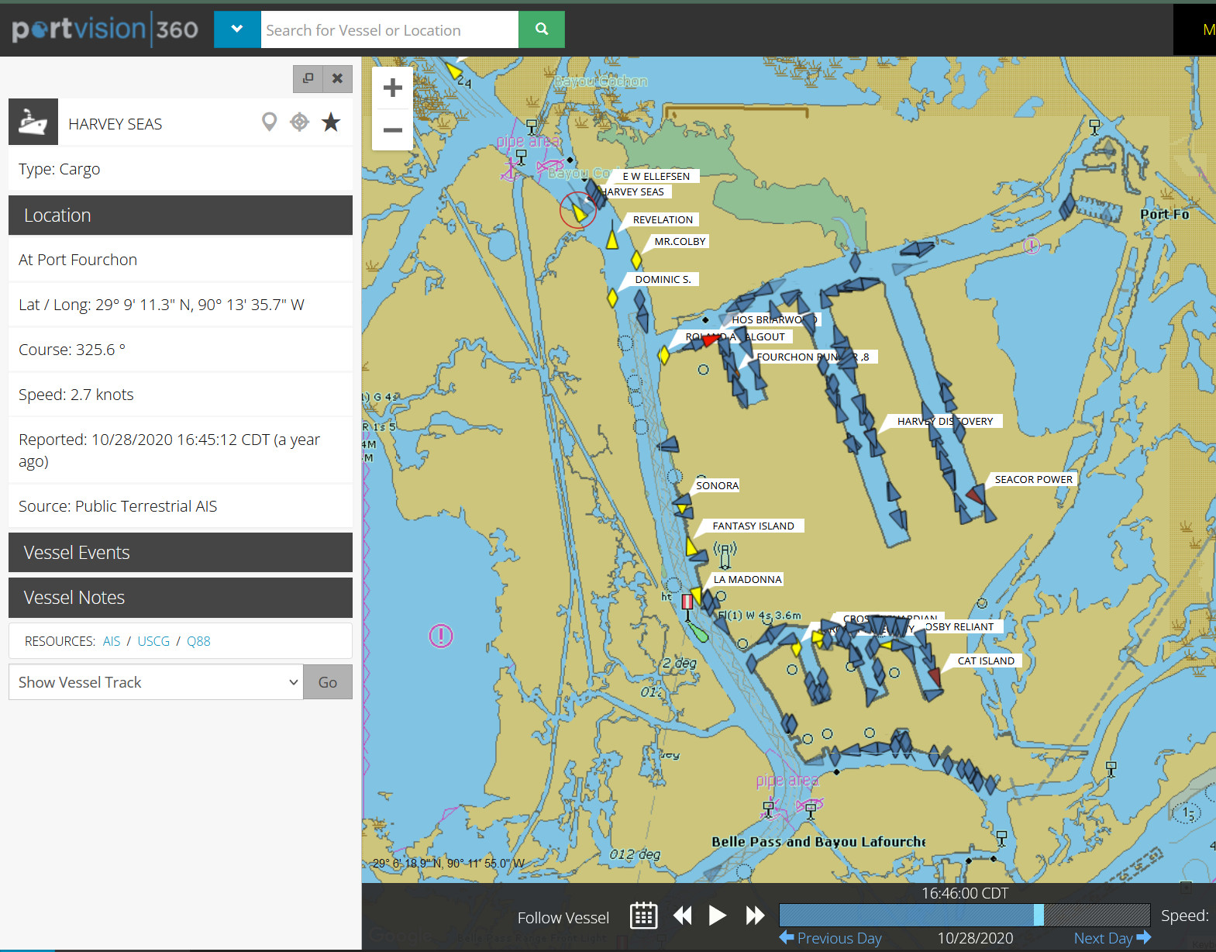The image size is (1216, 952).
Task: Select the SONORA vessel label
Action: tap(717, 485)
